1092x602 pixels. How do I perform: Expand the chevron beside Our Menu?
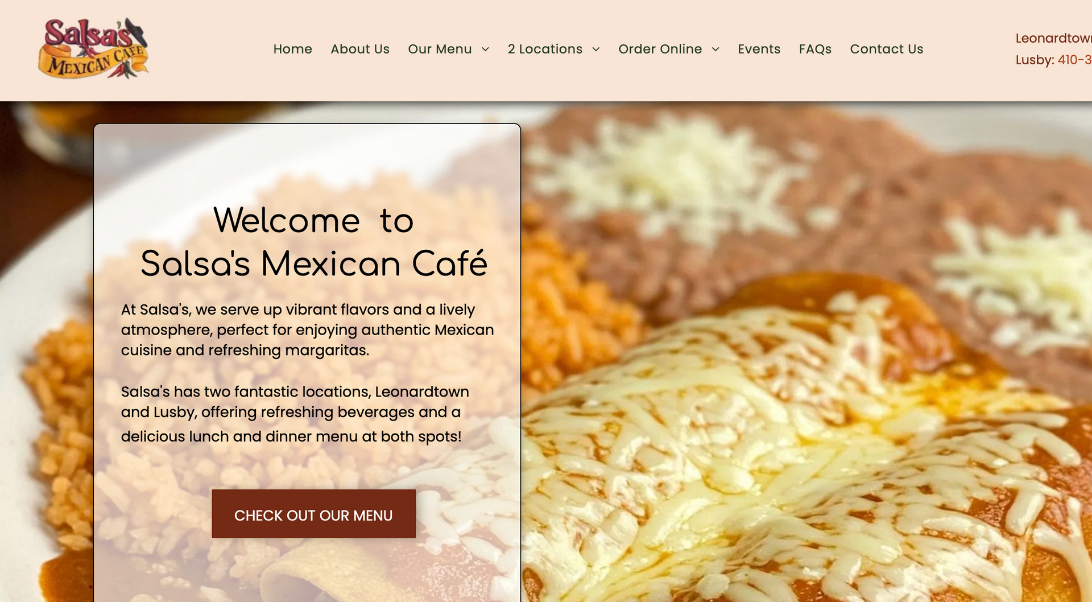coord(485,50)
